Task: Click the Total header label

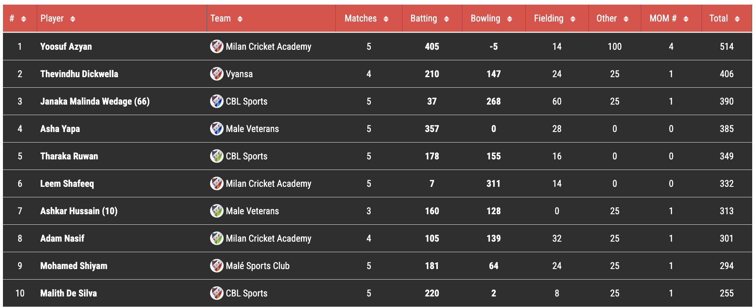Action: pos(718,19)
